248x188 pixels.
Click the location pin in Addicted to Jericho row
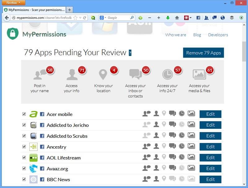coord(164,124)
